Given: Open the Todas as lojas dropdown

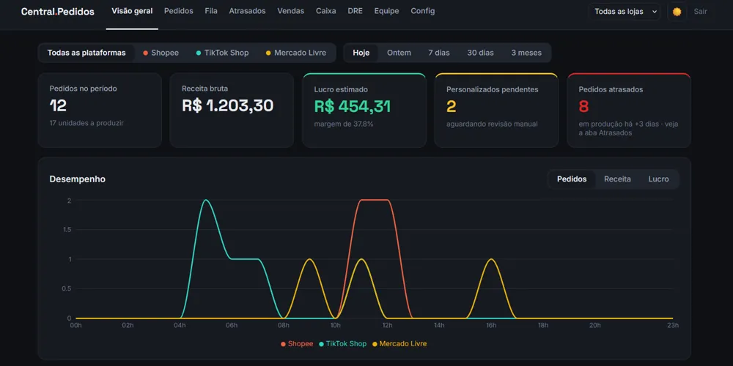Looking at the screenshot, I should pyautogui.click(x=624, y=12).
